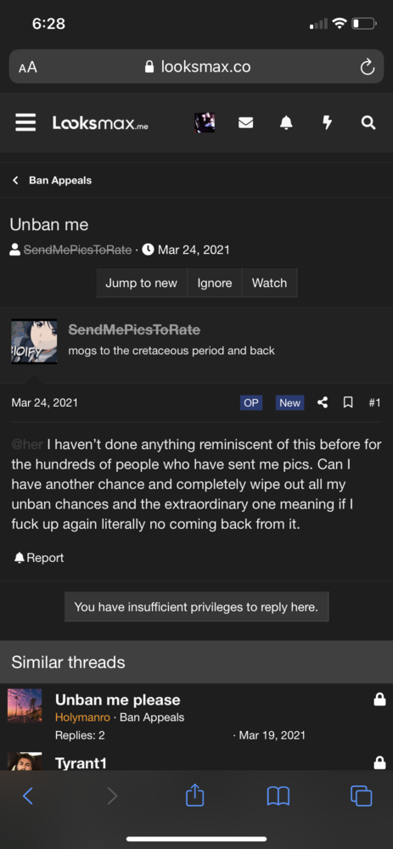Bookmark the first post

pyautogui.click(x=349, y=402)
